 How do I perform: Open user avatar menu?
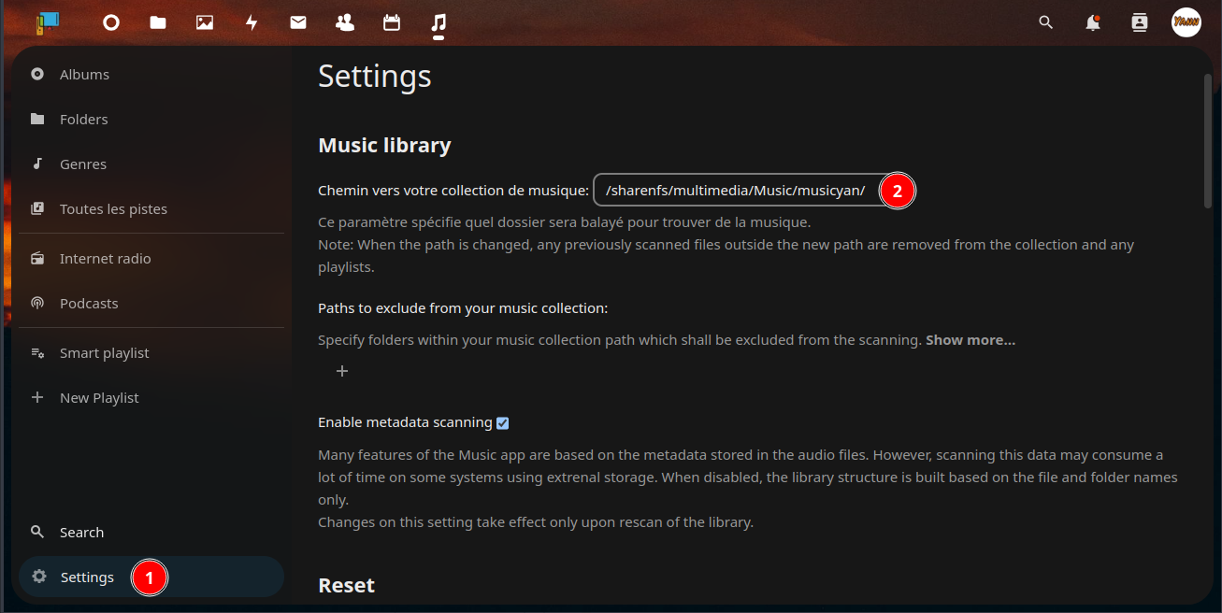[1186, 22]
